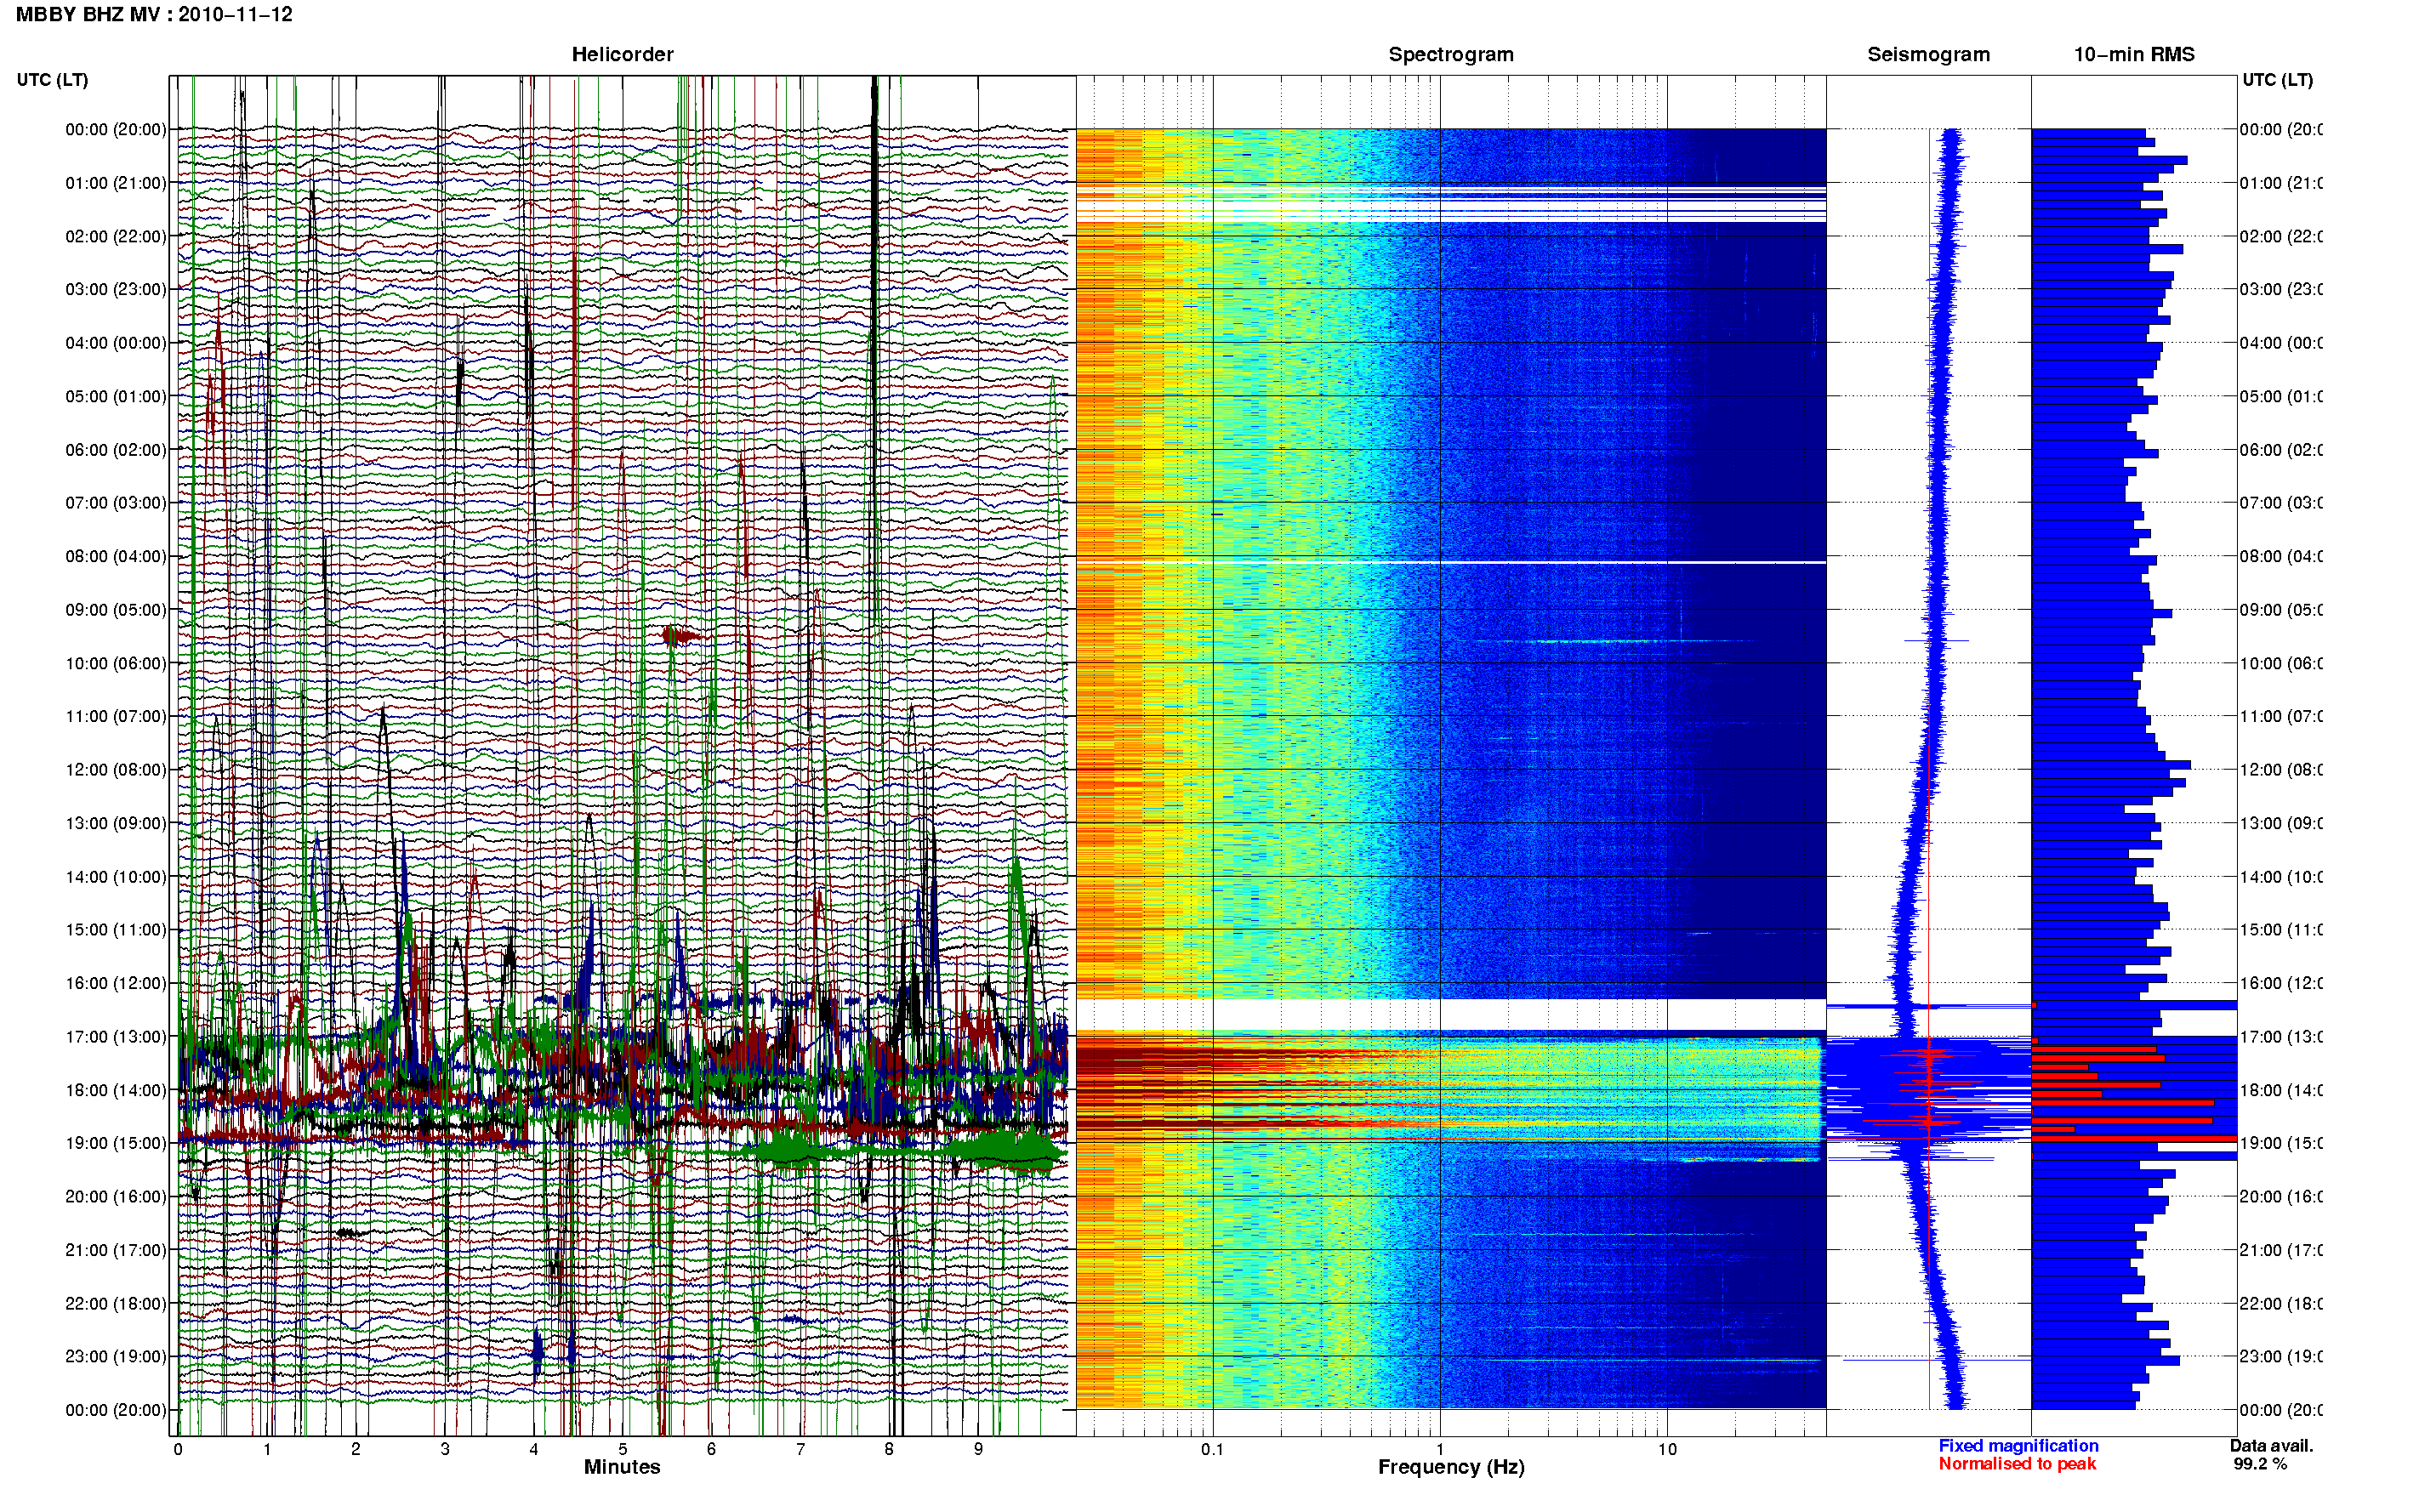Click the '07:00 (03:00)' left time label
The image size is (2419, 1512).
coord(116,503)
